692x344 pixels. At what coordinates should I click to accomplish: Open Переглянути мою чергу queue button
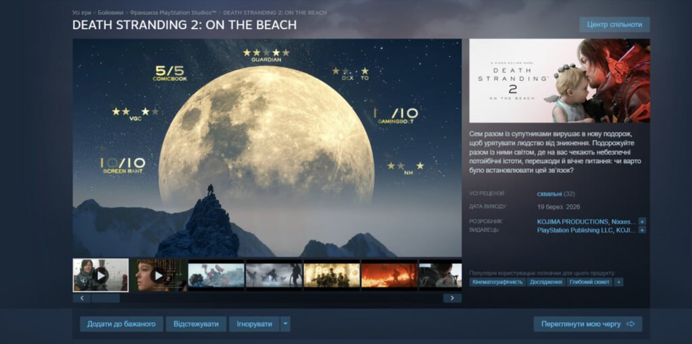588,324
